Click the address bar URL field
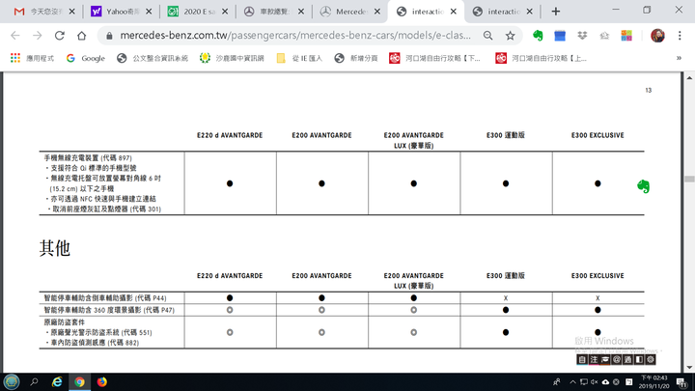695x391 pixels. (295, 36)
